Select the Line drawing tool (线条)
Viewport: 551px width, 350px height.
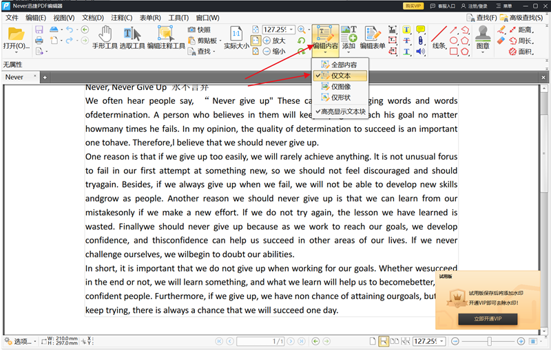point(439,37)
